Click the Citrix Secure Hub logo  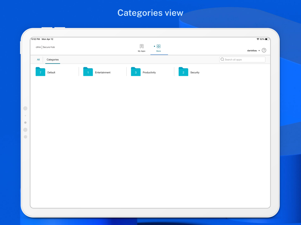click(x=45, y=47)
